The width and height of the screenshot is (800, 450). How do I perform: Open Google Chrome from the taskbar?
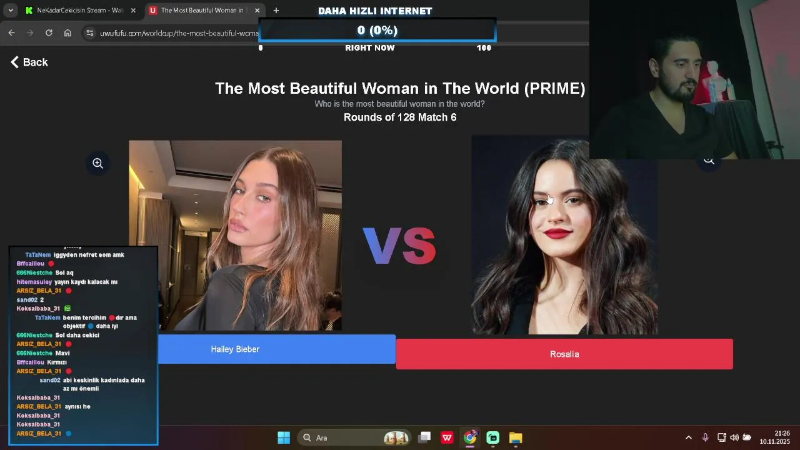coord(470,437)
